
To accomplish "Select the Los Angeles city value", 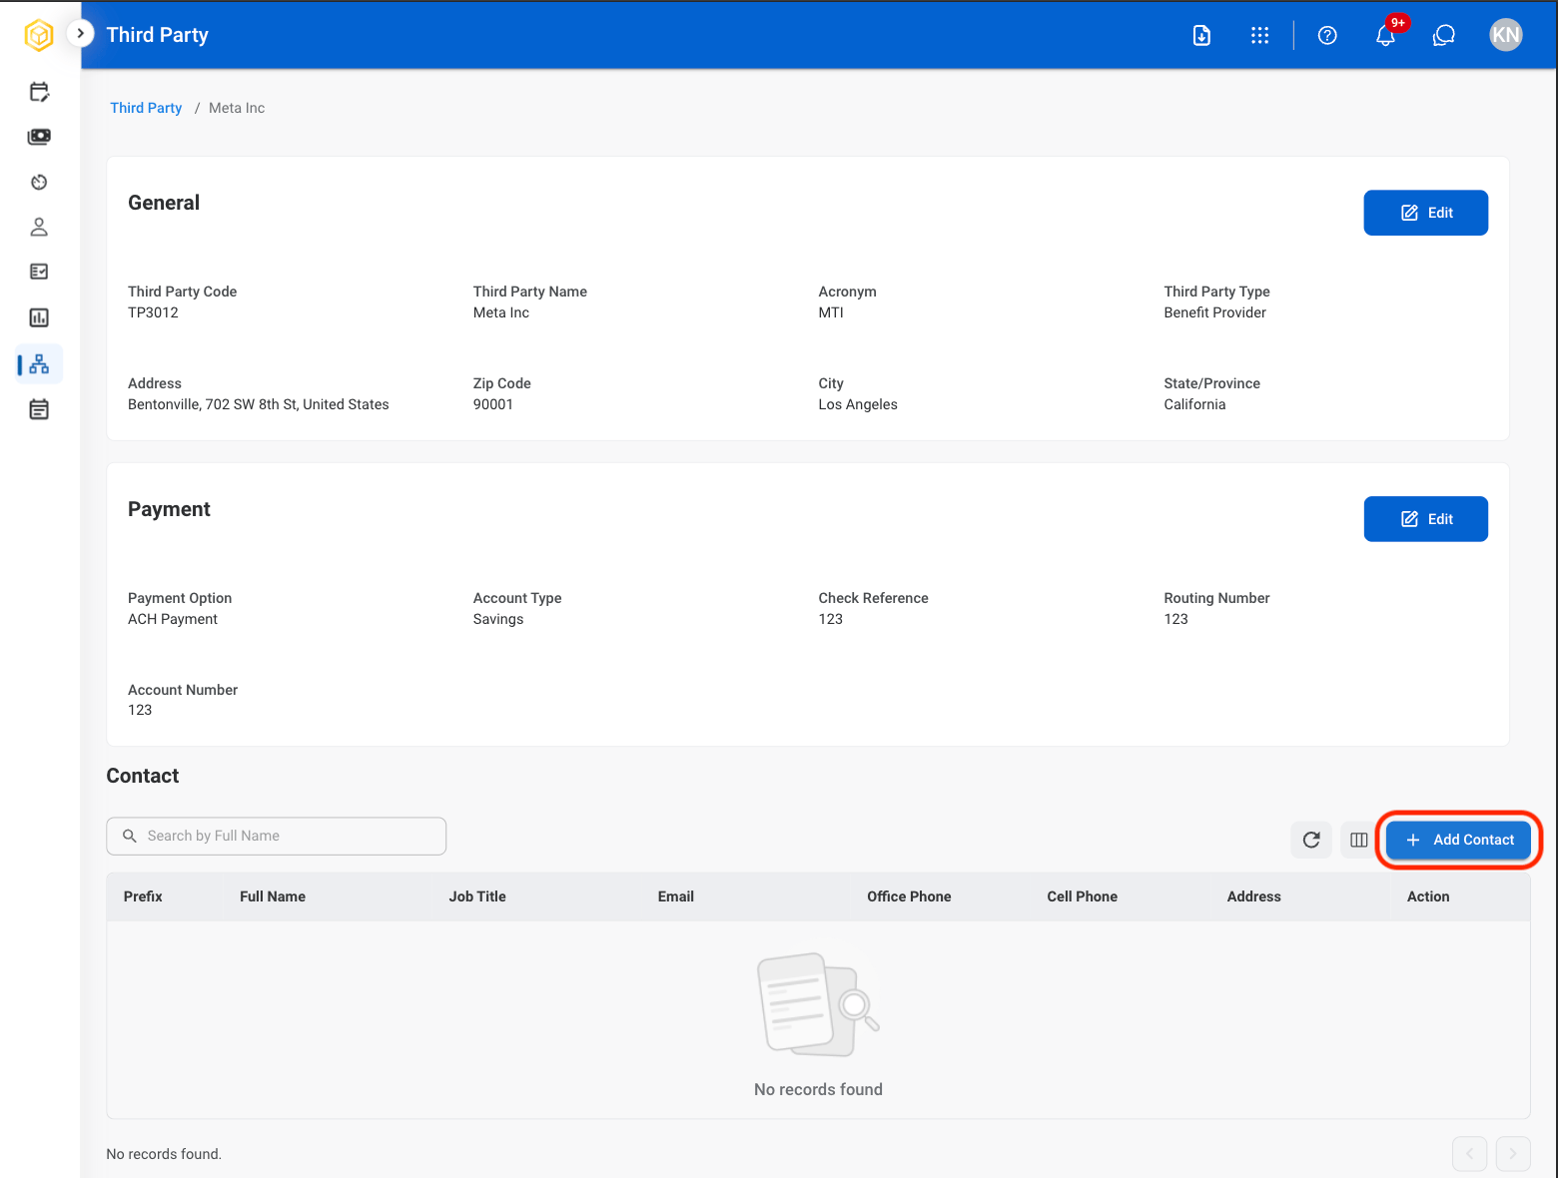I will (858, 404).
